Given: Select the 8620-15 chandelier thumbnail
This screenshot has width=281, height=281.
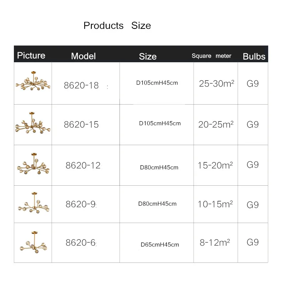Looking at the screenshot, I should [x=33, y=123].
